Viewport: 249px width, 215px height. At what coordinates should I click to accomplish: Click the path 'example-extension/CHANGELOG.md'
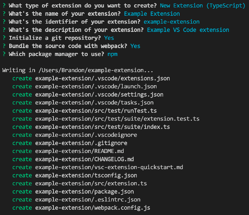(85, 159)
